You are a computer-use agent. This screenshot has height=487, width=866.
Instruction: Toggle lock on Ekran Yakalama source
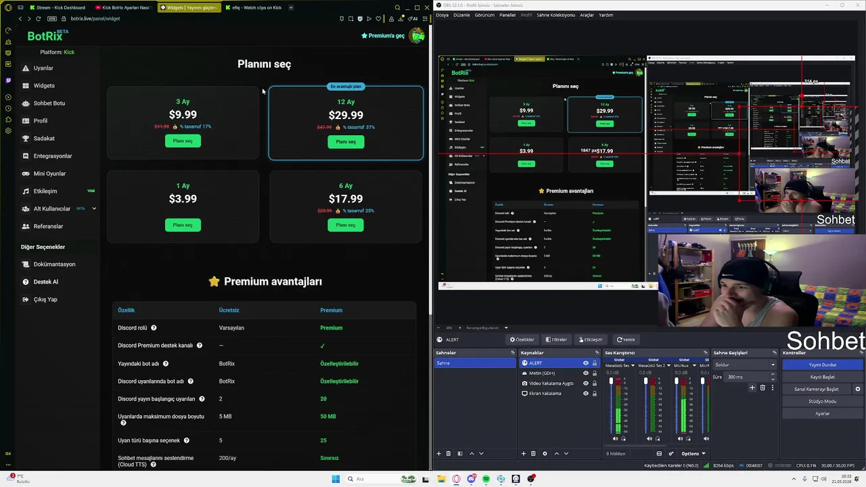(x=595, y=394)
